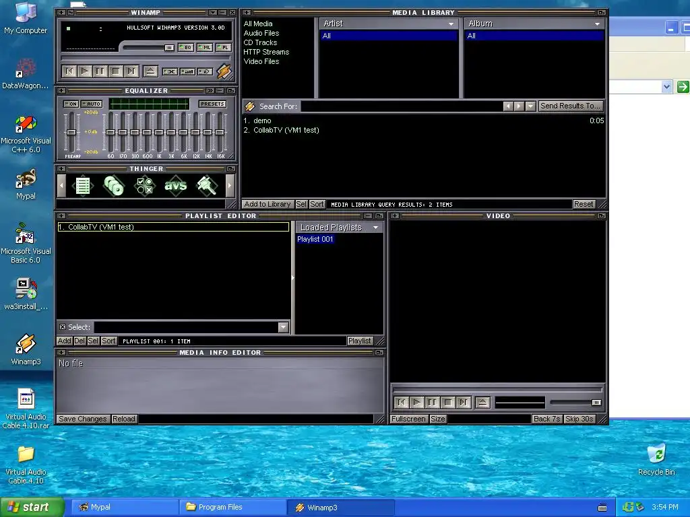Toggle Crossfade button with level bars icon

tap(187, 71)
